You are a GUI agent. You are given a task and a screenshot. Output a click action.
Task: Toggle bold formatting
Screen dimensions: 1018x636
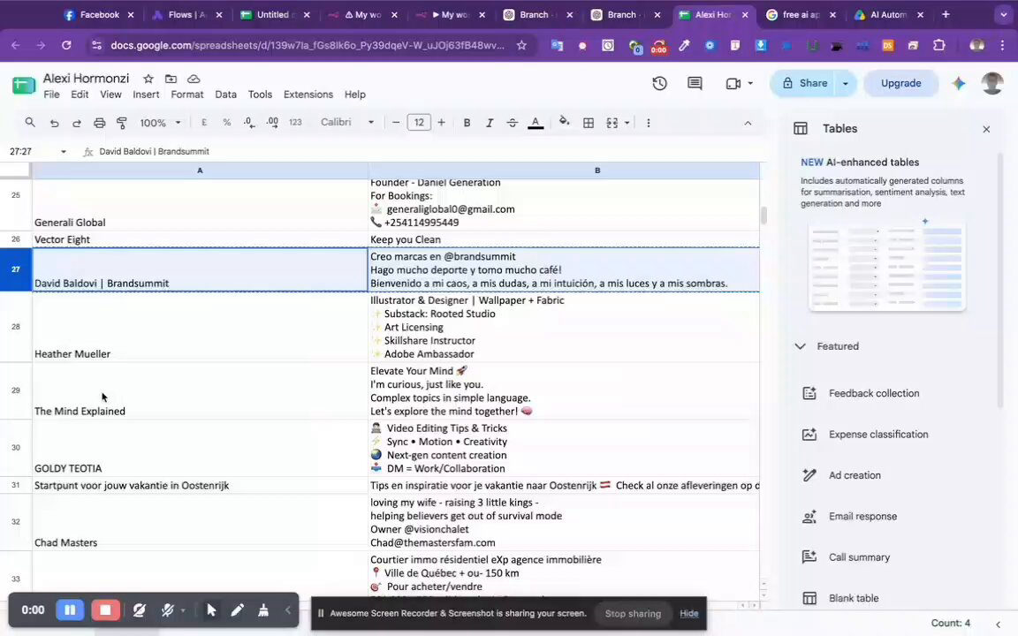click(x=467, y=123)
